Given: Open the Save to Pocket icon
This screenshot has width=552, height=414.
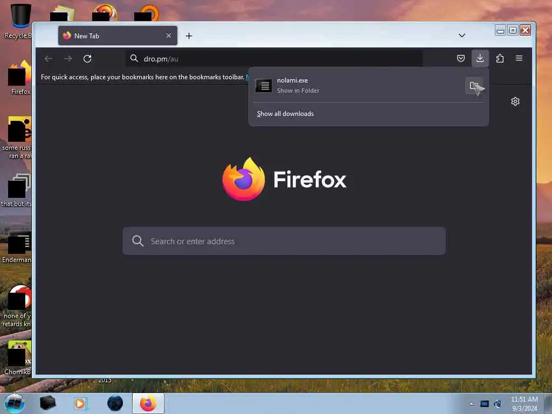Looking at the screenshot, I should [x=461, y=58].
